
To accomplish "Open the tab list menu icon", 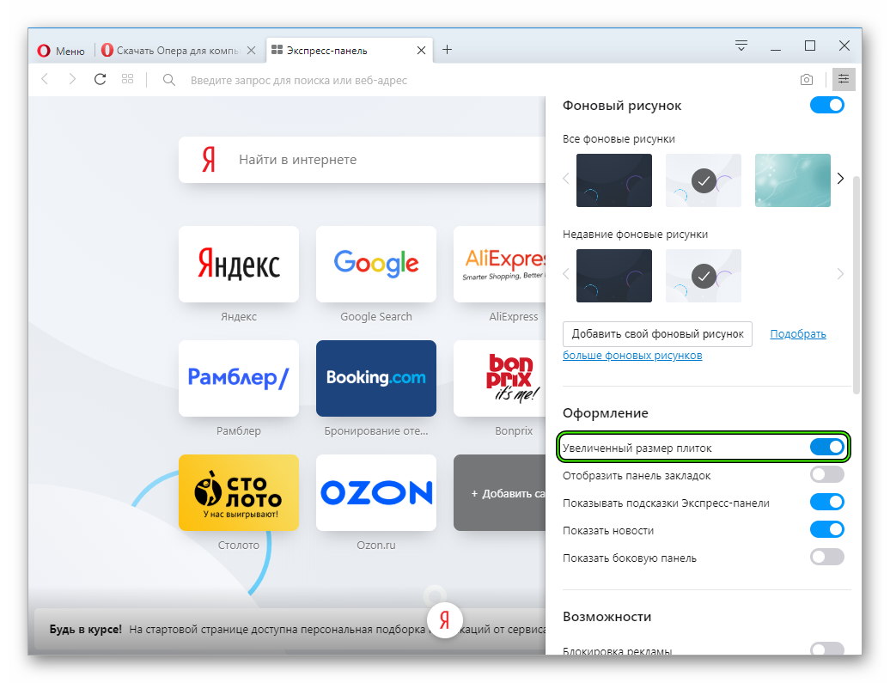I will 741,46.
